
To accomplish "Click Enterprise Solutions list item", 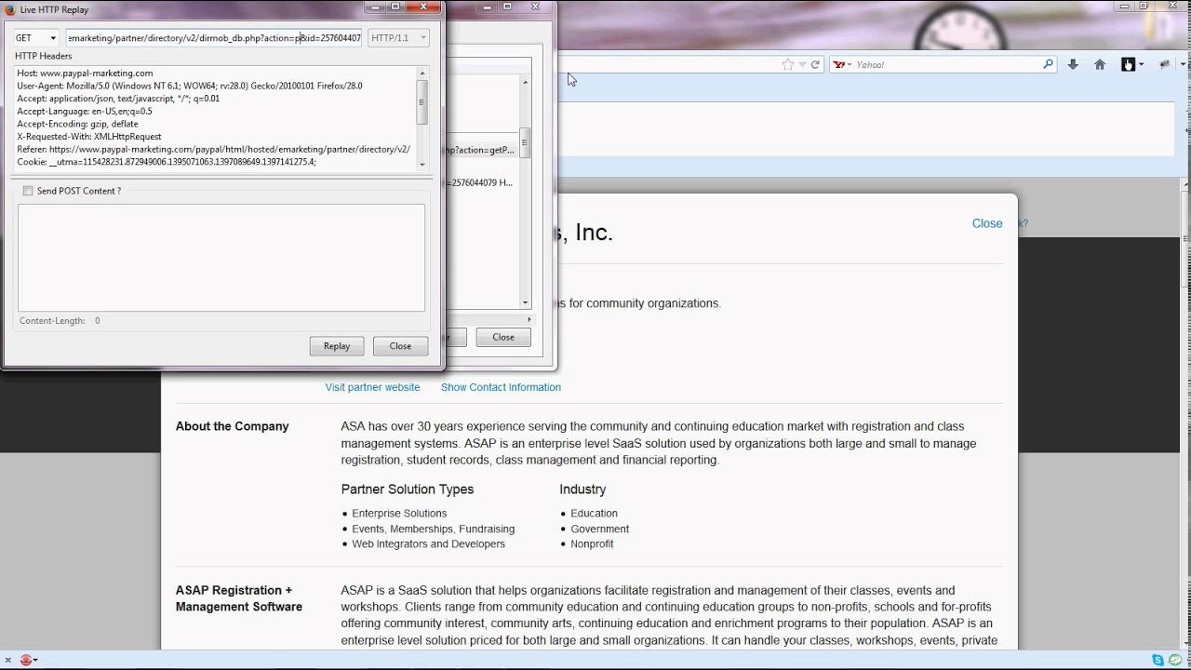I will [399, 514].
